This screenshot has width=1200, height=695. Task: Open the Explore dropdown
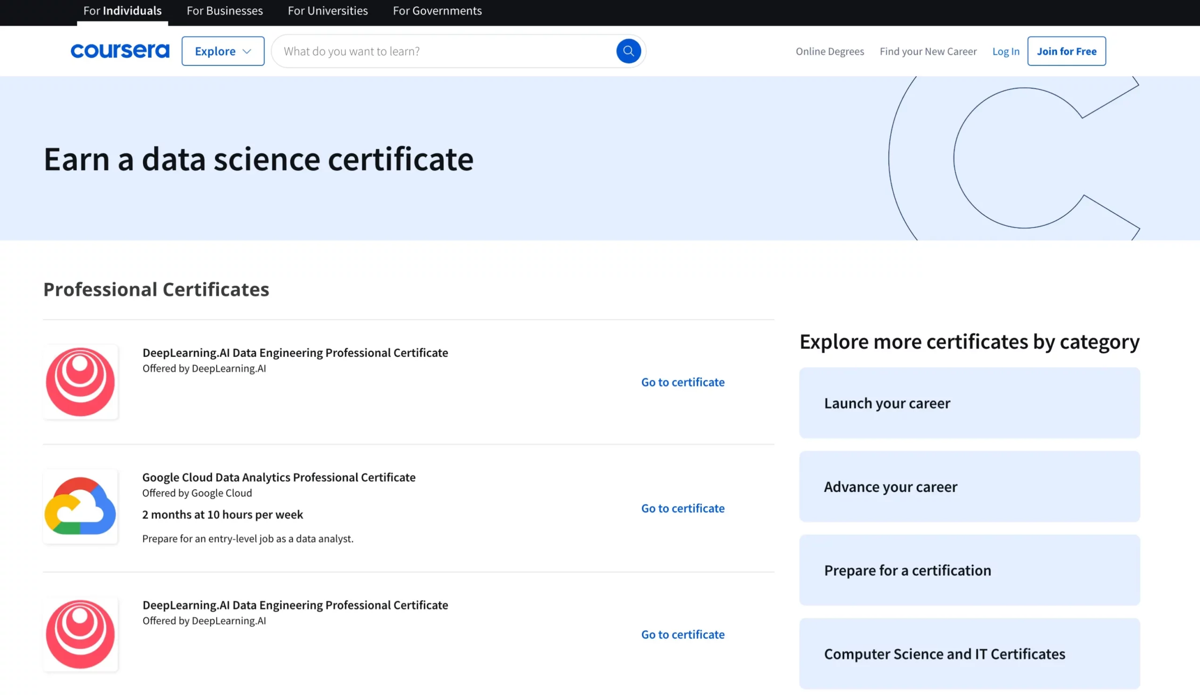(223, 51)
